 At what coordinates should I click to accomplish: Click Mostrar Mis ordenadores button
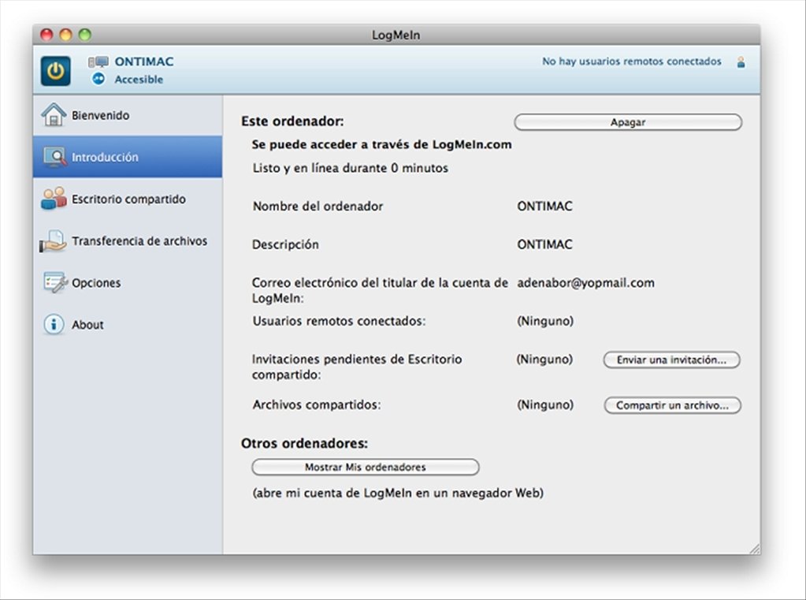[366, 467]
